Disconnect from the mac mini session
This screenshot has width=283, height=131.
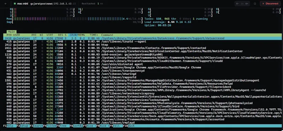[x=270, y=4]
